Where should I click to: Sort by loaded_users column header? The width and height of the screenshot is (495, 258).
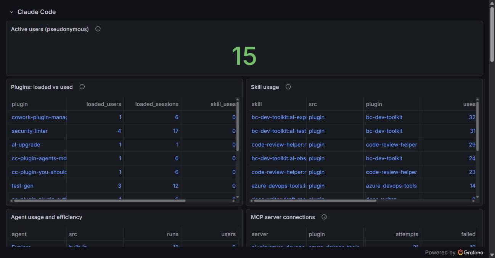pos(104,104)
